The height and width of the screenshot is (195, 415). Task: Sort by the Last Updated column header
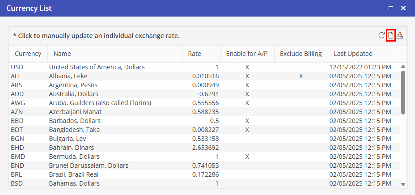353,54
